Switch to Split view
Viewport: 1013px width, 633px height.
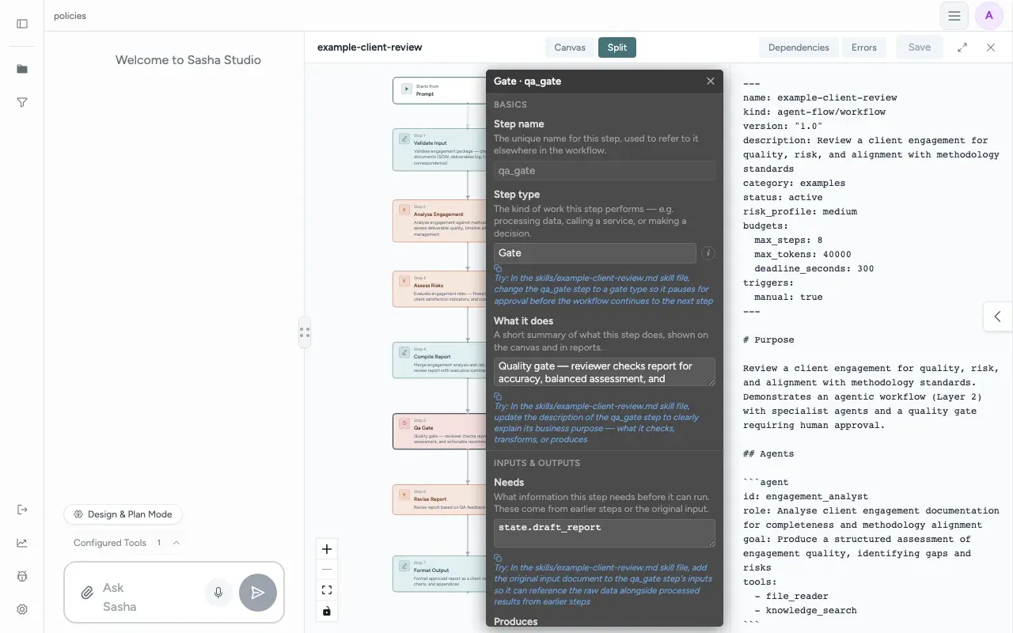tap(617, 47)
